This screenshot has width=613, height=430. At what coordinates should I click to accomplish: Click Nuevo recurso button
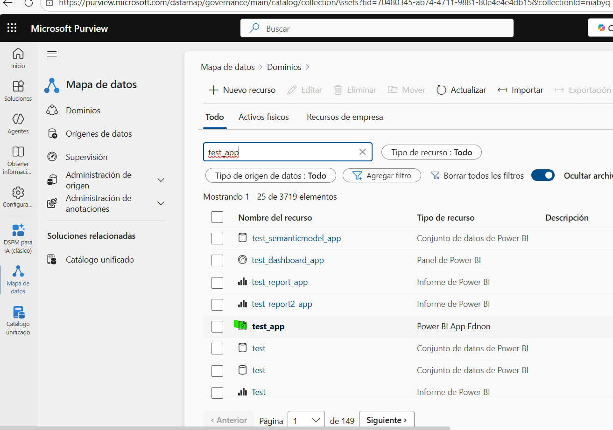[242, 90]
